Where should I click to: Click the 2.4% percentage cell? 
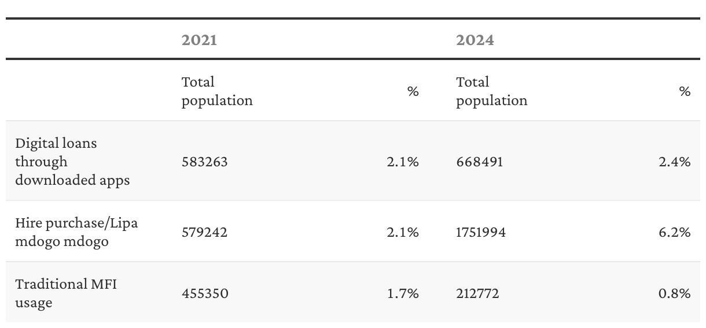click(x=674, y=162)
